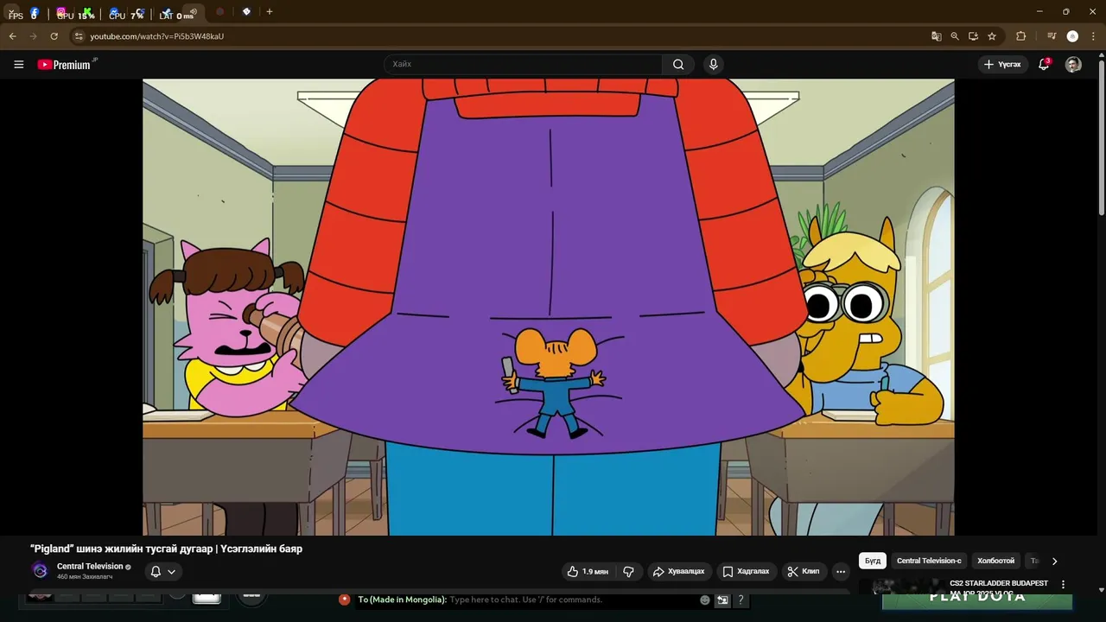The width and height of the screenshot is (1106, 622).
Task: Show more filter chips with right arrow
Action: [x=1054, y=561]
